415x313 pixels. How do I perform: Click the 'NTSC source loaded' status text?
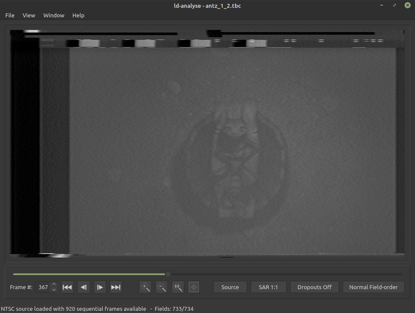point(73,309)
